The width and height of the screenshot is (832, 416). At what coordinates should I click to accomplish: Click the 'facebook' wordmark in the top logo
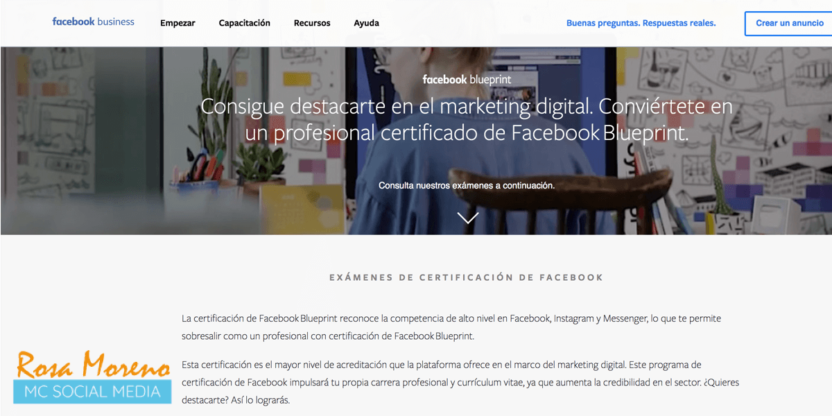click(x=73, y=21)
